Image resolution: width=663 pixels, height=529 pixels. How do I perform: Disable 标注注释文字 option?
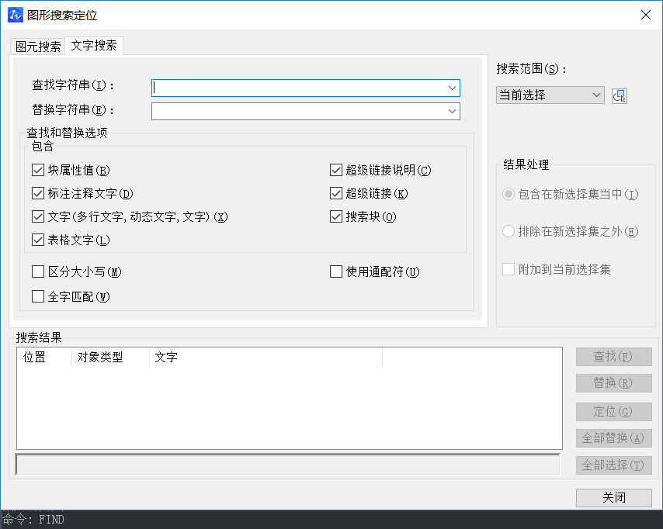tap(37, 193)
